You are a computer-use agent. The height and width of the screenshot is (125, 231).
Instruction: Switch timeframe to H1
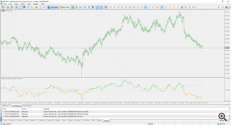tap(138, 7)
